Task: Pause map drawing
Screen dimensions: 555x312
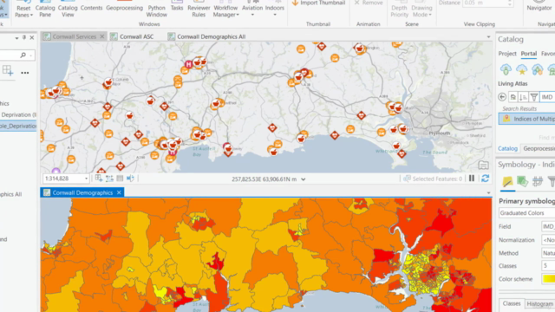Action: pos(472,179)
